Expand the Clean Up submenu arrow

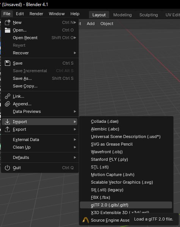(75, 147)
